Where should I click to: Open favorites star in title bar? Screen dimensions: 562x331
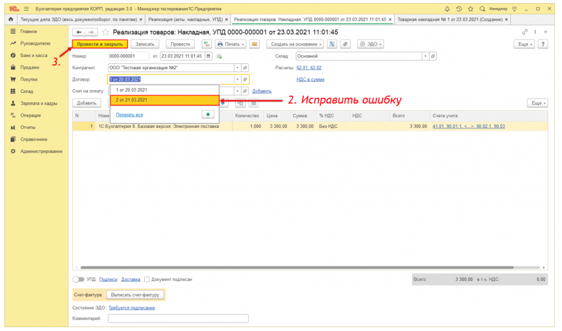(x=470, y=8)
